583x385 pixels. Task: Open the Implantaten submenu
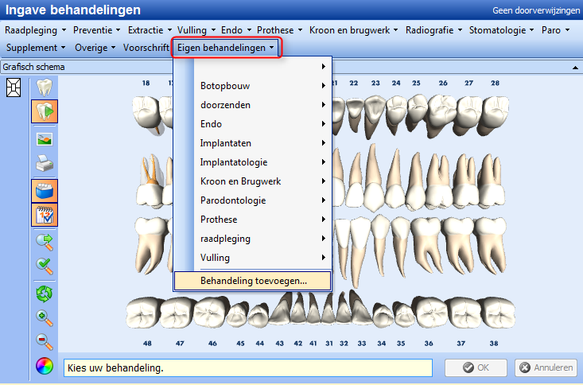[x=262, y=142]
